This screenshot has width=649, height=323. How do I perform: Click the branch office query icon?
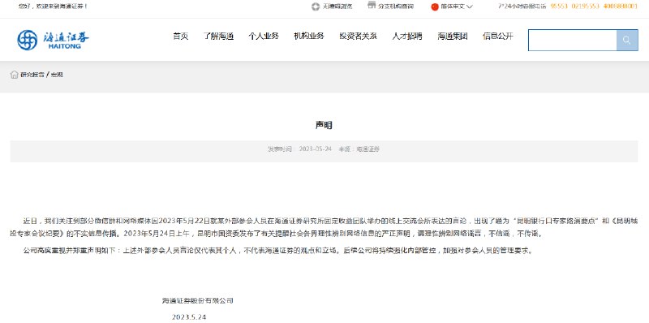tap(372, 6)
